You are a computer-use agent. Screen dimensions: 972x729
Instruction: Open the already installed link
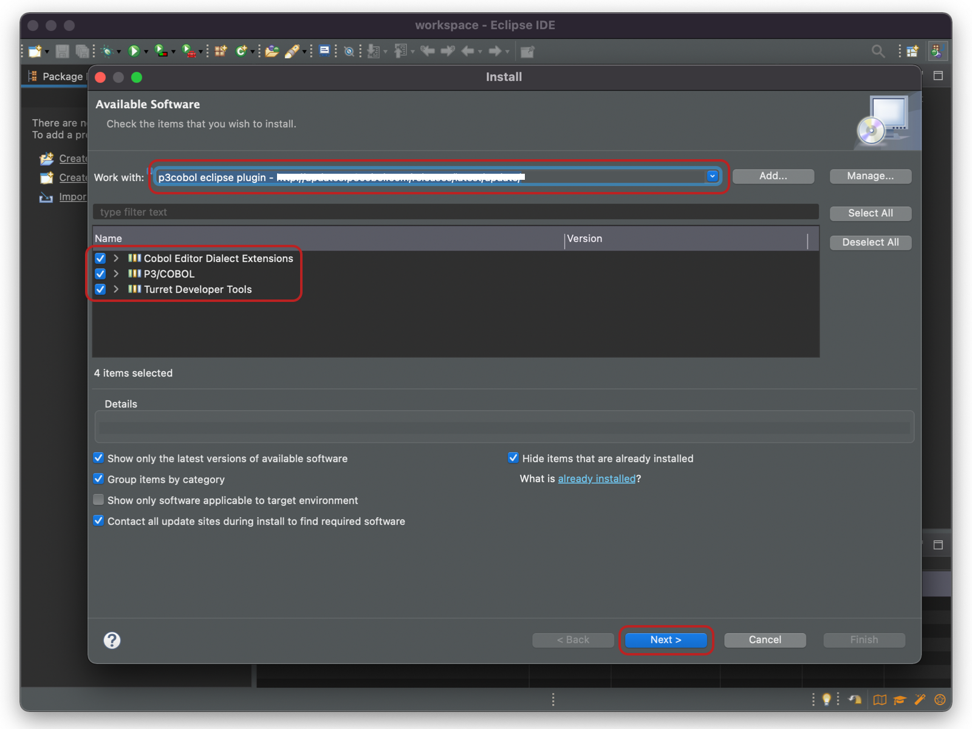point(597,479)
